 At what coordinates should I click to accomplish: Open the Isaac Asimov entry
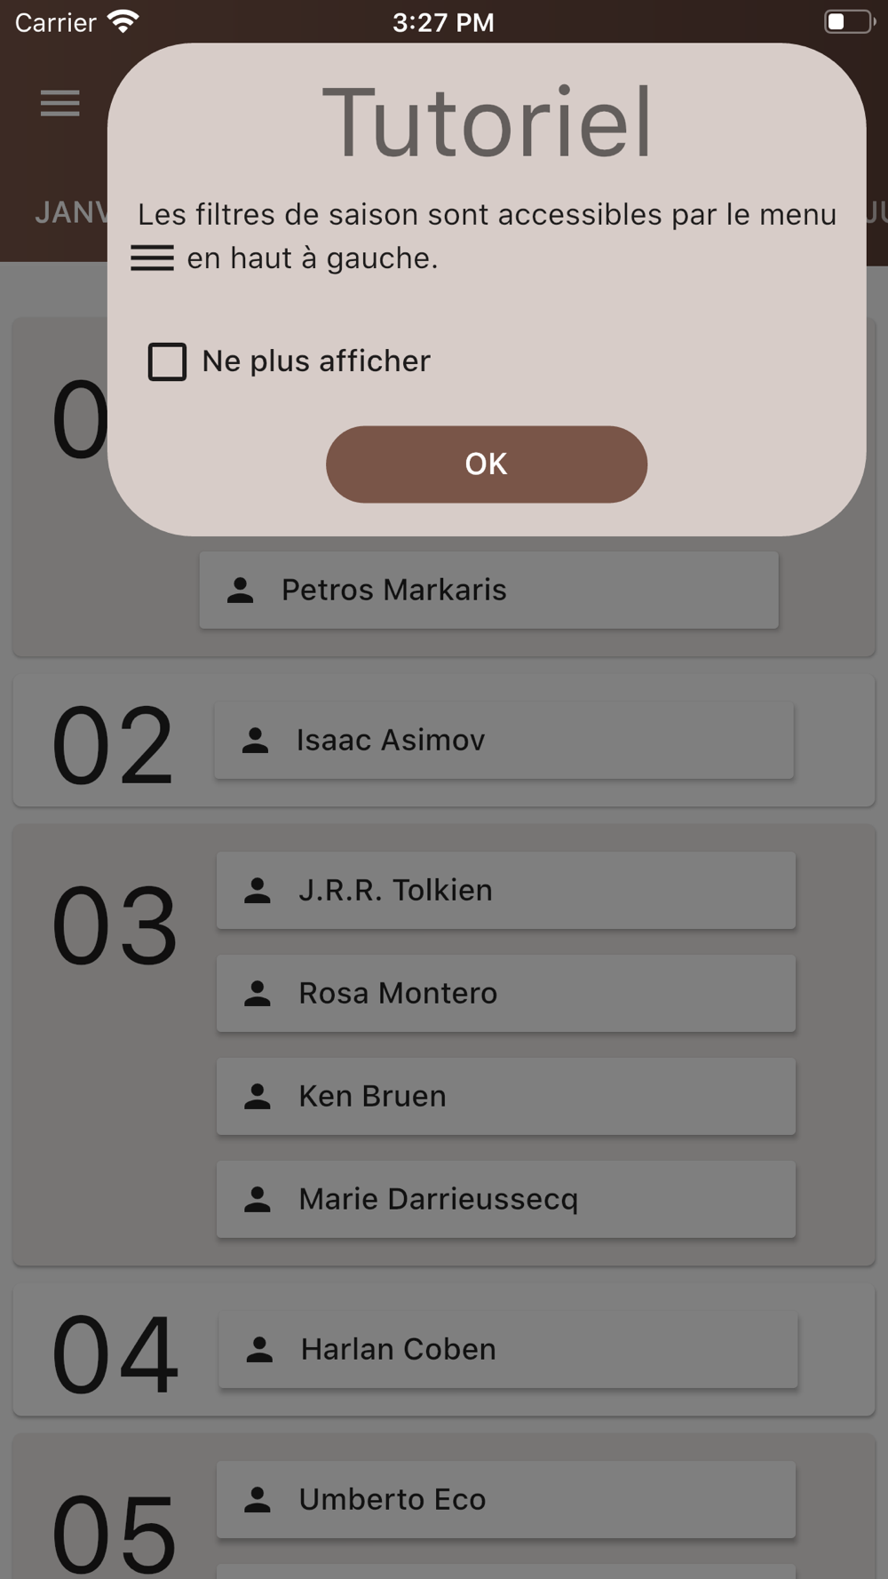pos(503,741)
